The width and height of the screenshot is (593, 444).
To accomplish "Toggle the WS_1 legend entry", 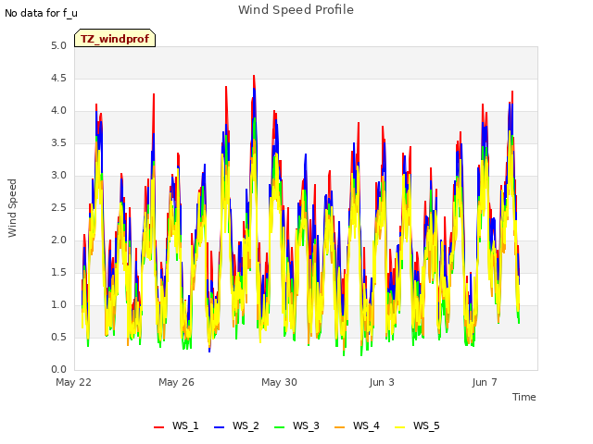I will pyautogui.click(x=176, y=425).
